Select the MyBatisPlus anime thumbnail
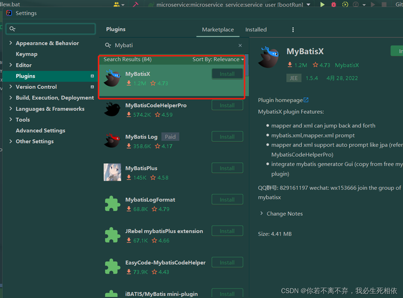The height and width of the screenshot is (298, 403). (112, 172)
